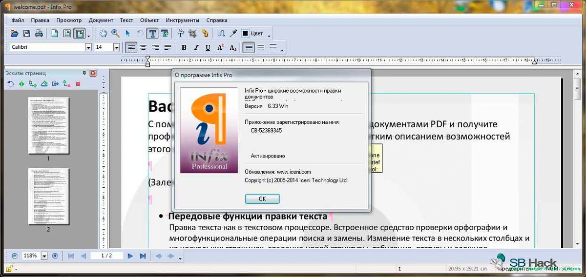
Task: Zoom in with plus icon
Action: point(55,256)
